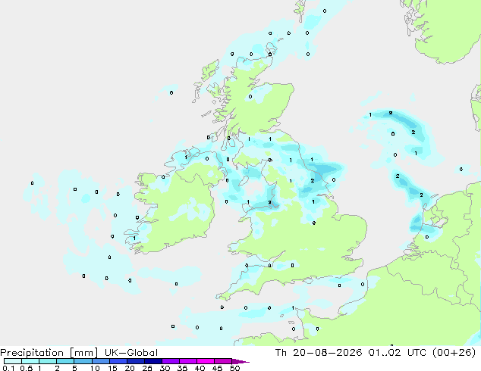This screenshot has height=371, width=481.
Task: Click the over-50 arrow tip of the legend
Action: pos(240,361)
